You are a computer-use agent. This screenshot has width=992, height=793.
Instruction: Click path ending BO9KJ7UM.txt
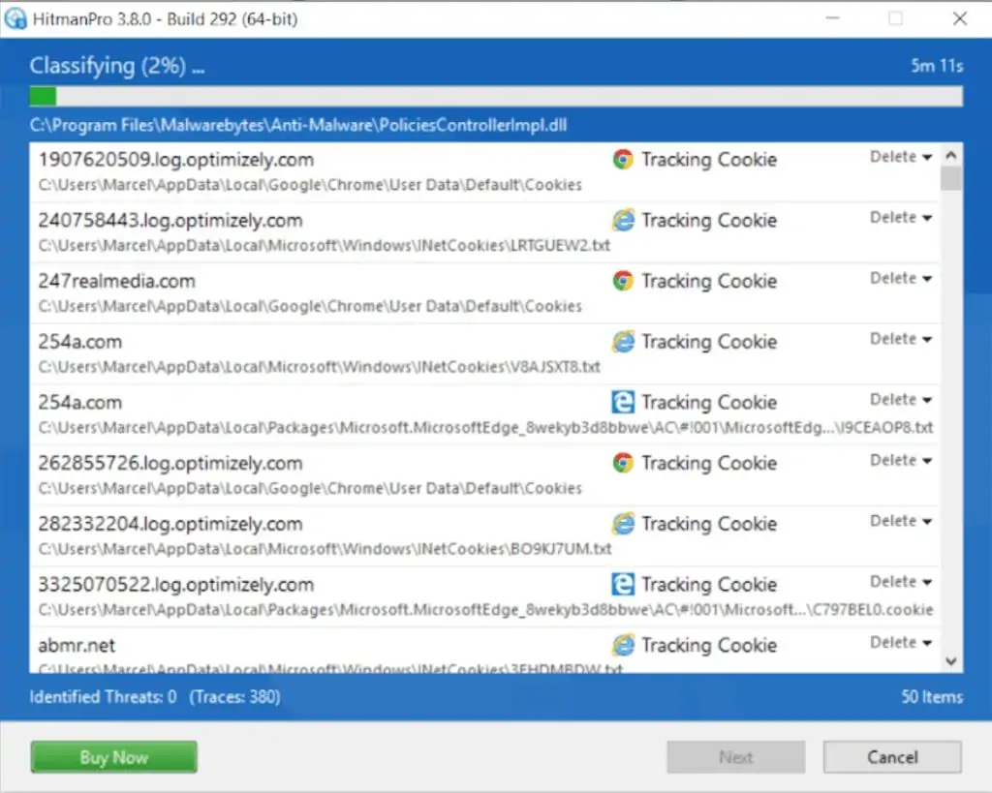pos(325,549)
